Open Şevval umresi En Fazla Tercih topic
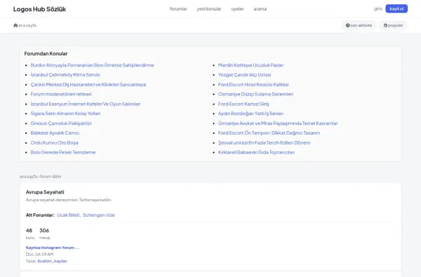This screenshot has width=421, height=277. pyautogui.click(x=265, y=142)
